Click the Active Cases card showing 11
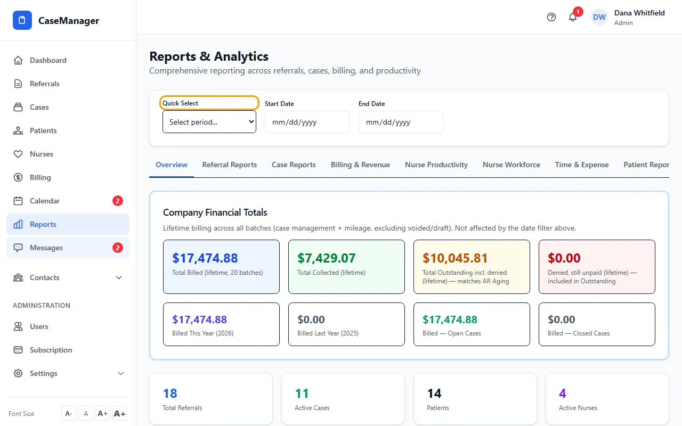The width and height of the screenshot is (682, 426). click(343, 399)
